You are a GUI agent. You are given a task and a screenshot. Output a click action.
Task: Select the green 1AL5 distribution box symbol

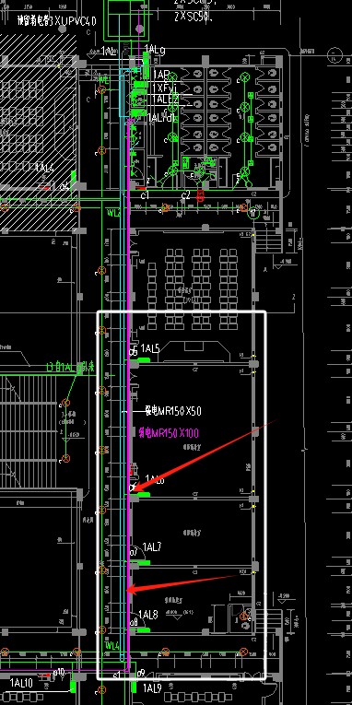(x=144, y=359)
